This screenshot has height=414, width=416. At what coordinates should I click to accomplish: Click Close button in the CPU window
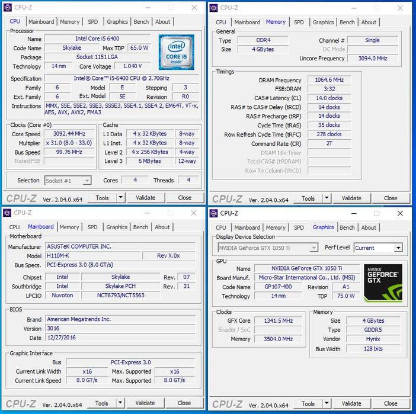tap(185, 198)
